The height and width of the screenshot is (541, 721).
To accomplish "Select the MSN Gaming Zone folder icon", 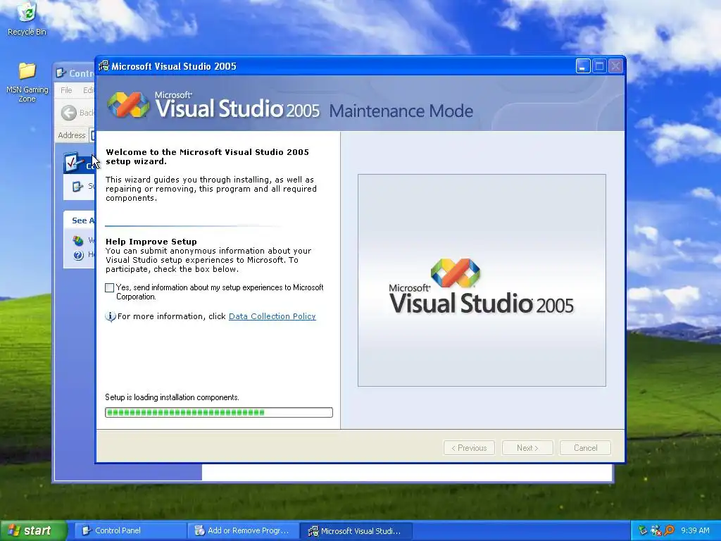I will coord(27,82).
